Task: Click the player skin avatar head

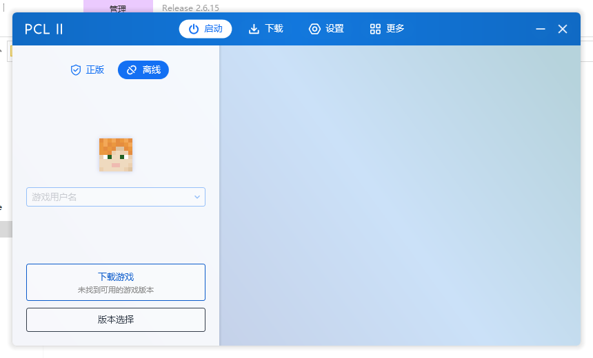Action: click(116, 155)
